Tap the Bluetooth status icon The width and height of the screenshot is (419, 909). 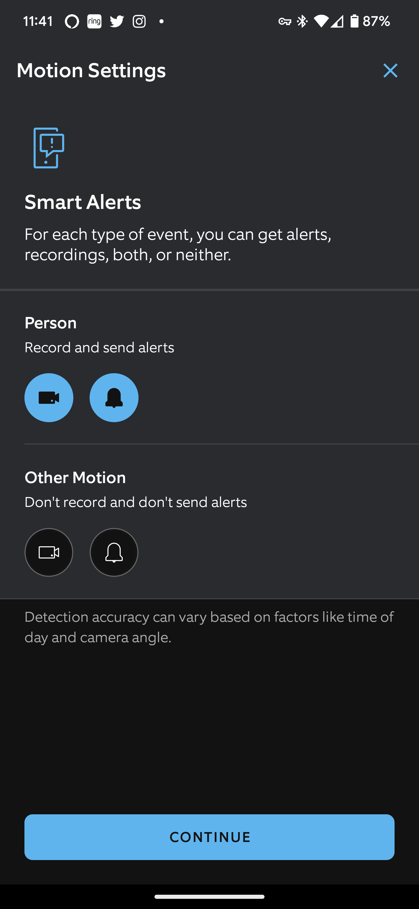tap(302, 22)
